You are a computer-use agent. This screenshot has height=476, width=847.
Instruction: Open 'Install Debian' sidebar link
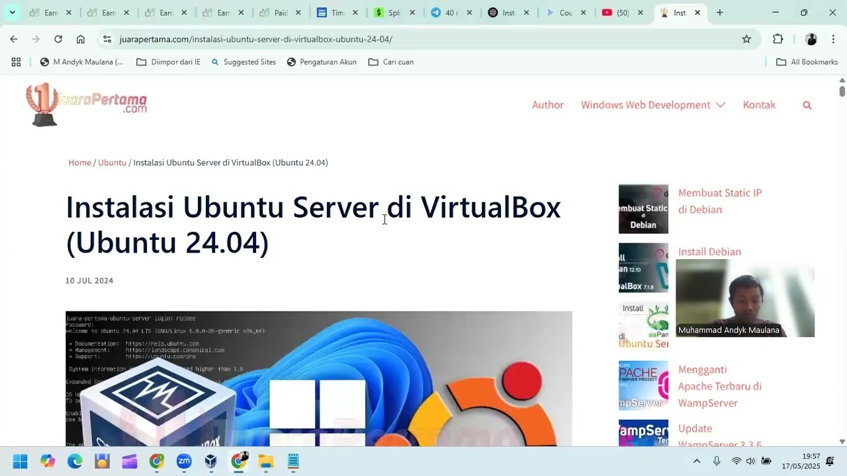709,252
